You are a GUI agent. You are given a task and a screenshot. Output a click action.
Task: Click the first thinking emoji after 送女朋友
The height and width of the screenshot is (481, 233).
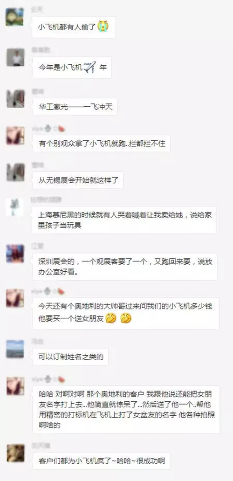tap(111, 318)
